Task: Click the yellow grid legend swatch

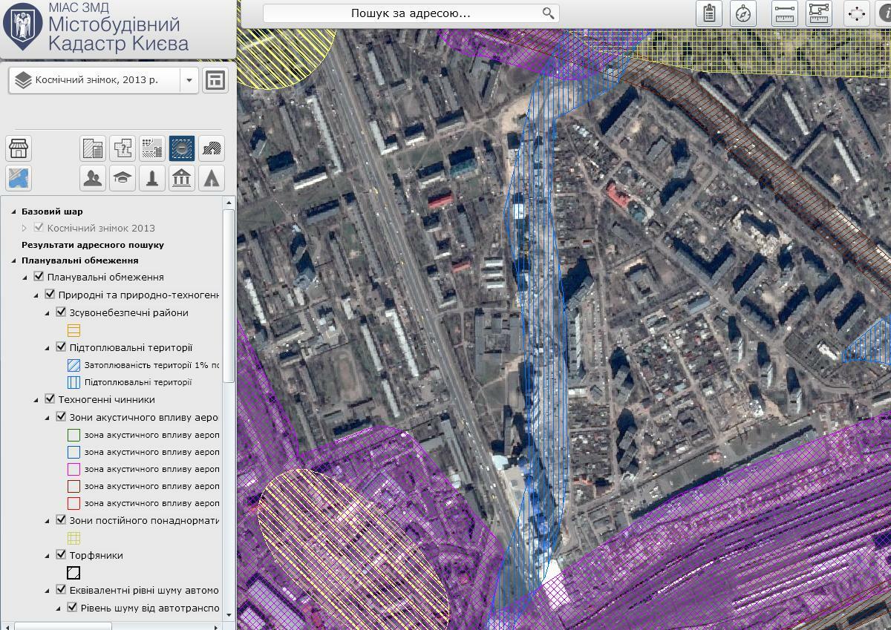Action: [x=74, y=538]
